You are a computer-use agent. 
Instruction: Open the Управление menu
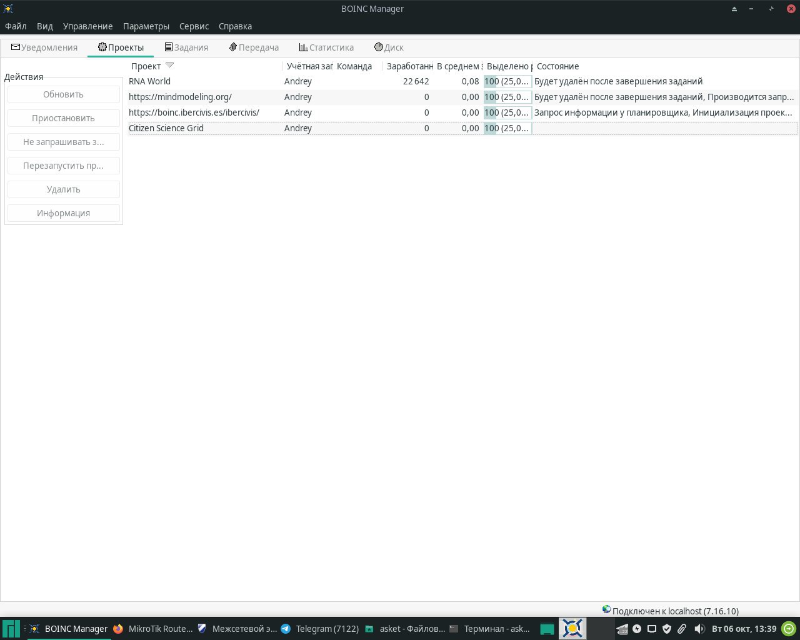pyautogui.click(x=88, y=26)
